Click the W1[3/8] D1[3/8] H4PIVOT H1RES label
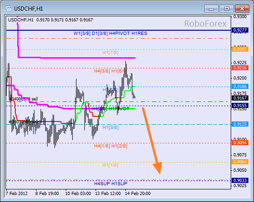This screenshot has height=202, width=254. pos(110,34)
